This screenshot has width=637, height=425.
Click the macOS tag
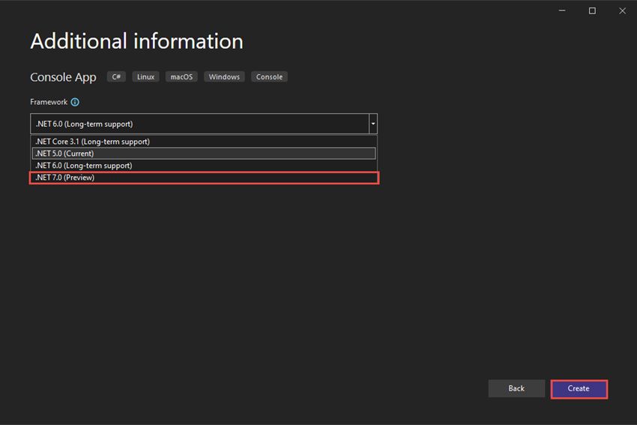[x=181, y=76]
